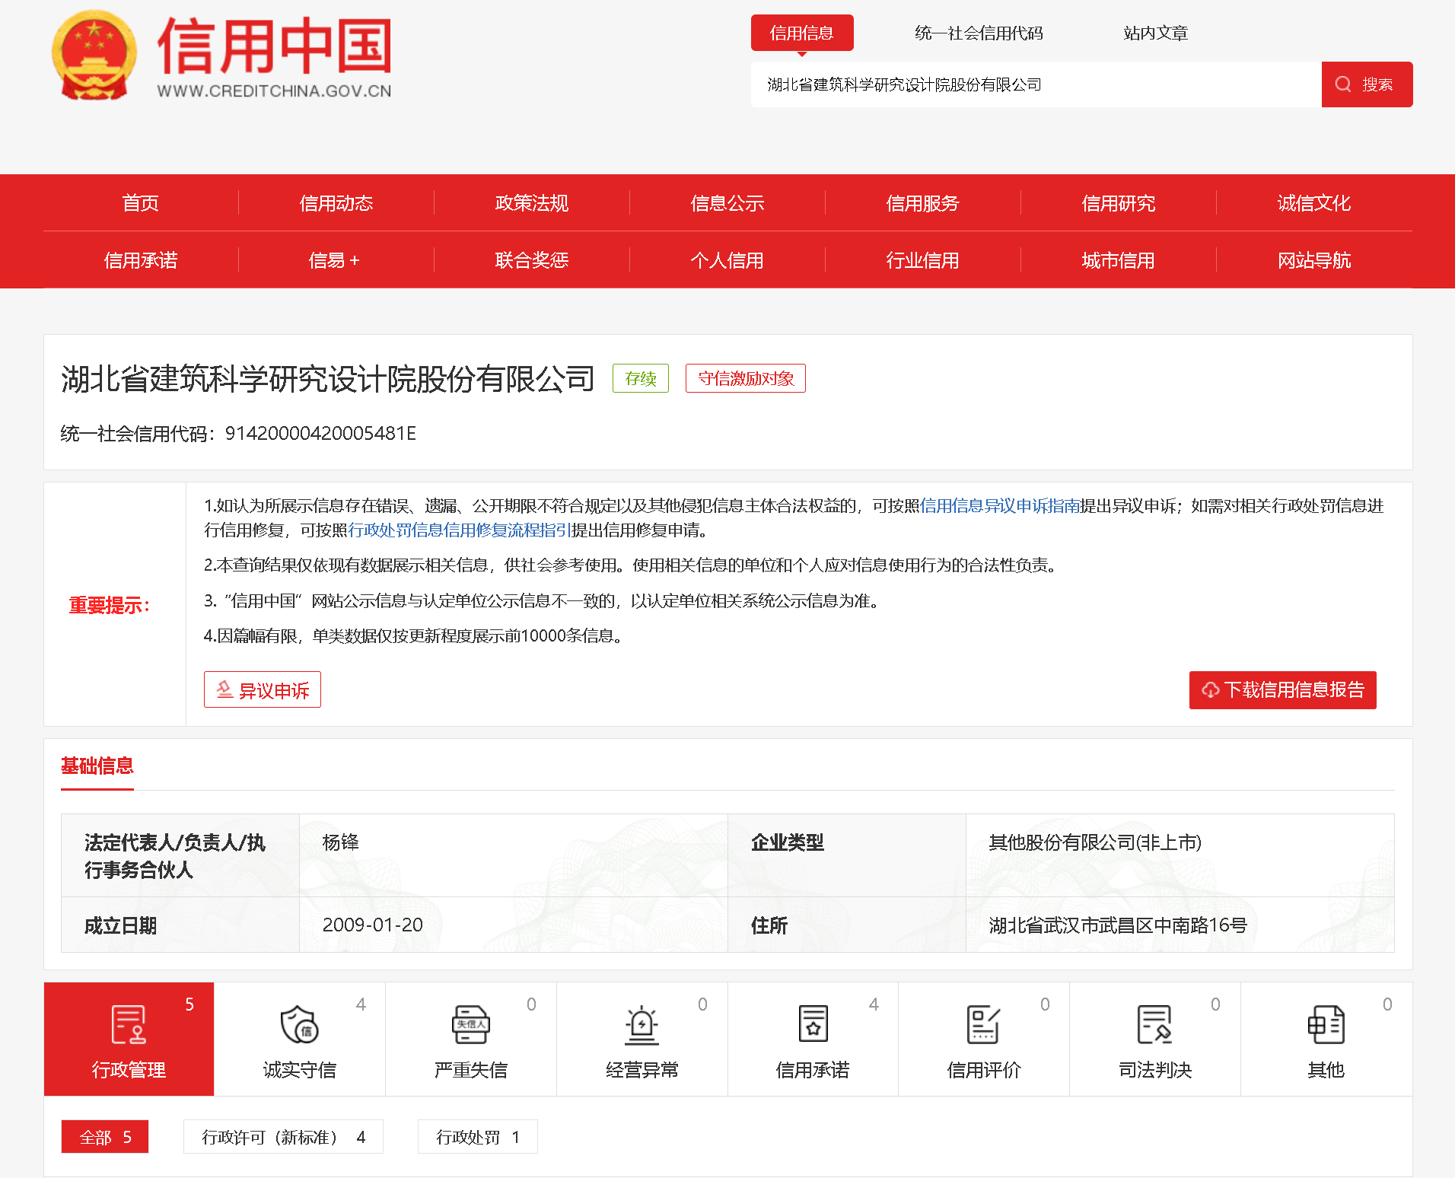Click establishment date 2009-01-20
The image size is (1455, 1178).
(x=373, y=925)
